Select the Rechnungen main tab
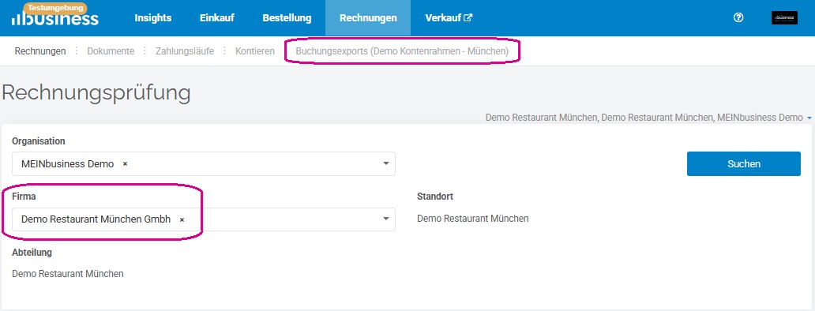The image size is (815, 311). tap(368, 18)
